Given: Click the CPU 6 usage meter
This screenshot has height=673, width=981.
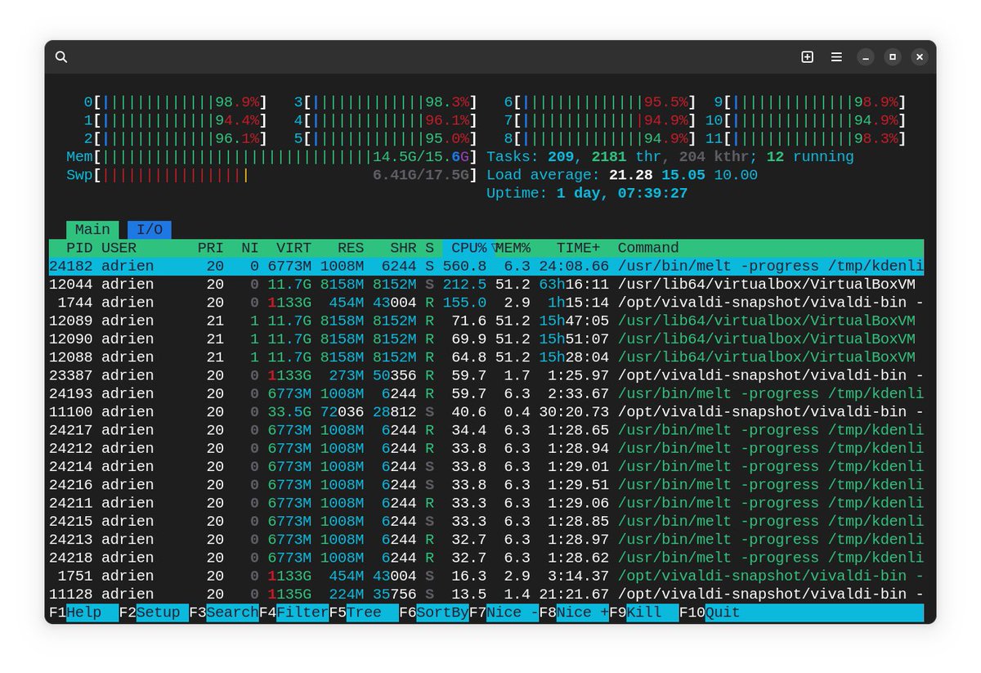Looking at the screenshot, I should [600, 102].
